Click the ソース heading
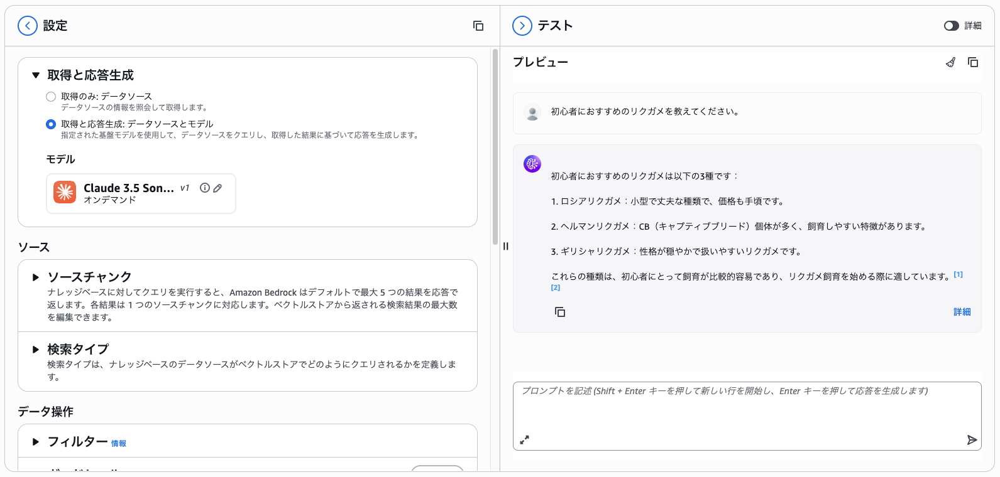1000x477 pixels. [x=34, y=247]
